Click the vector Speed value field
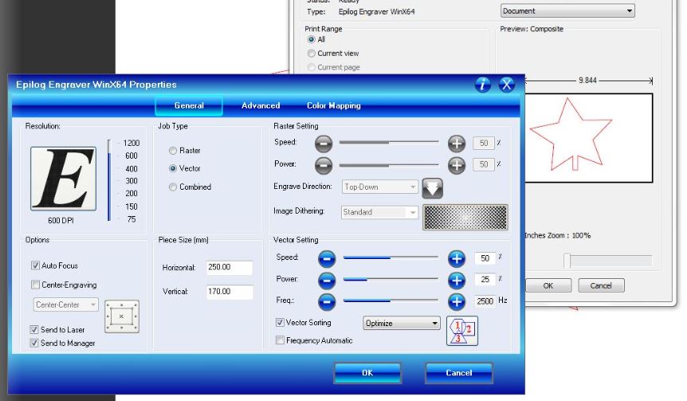Image resolution: width=687 pixels, height=401 pixels. (x=485, y=258)
